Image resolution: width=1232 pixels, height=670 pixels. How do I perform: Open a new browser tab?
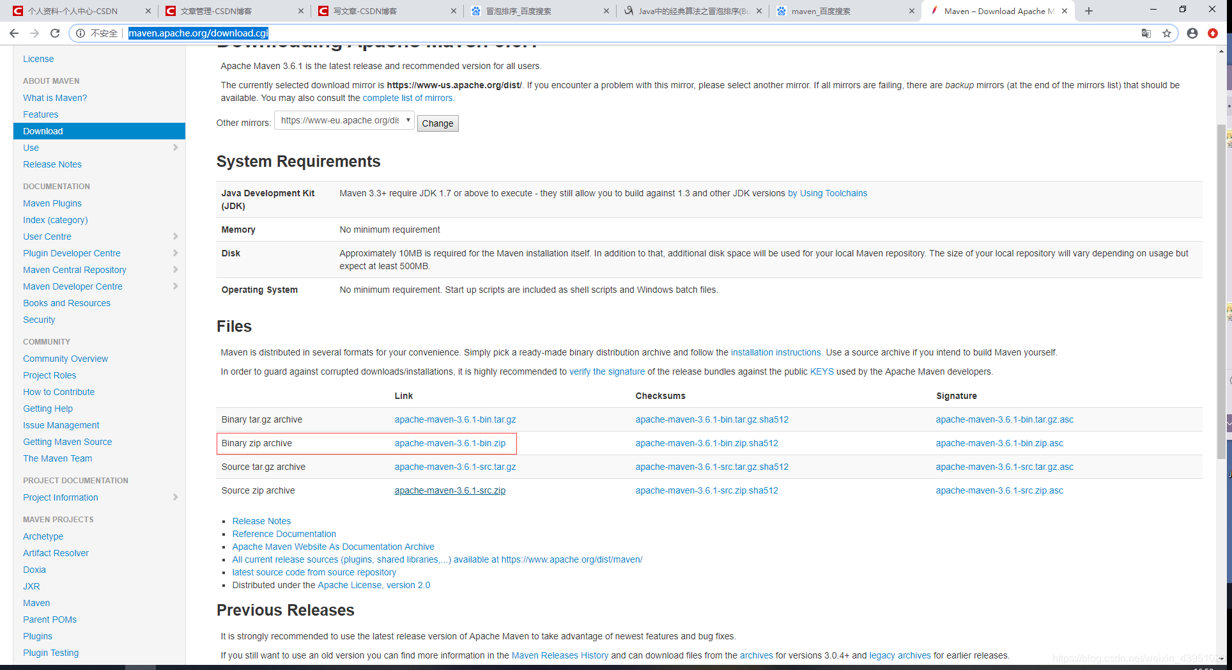[1089, 11]
